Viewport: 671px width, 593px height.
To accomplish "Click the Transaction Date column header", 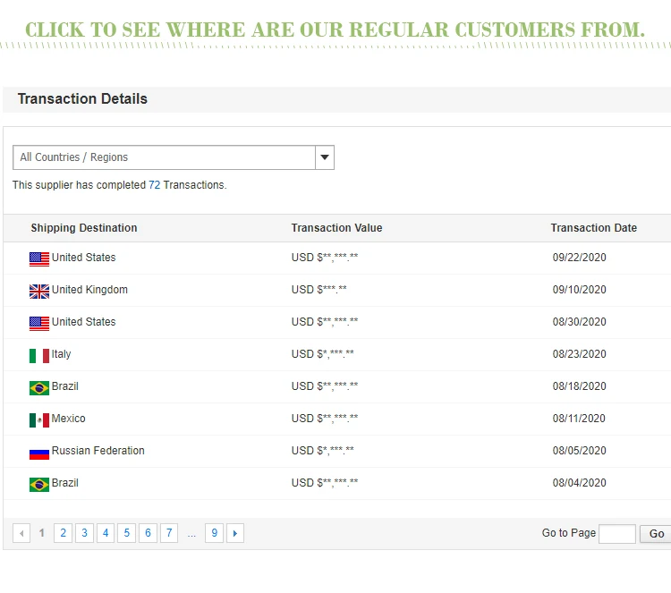I will pos(593,228).
